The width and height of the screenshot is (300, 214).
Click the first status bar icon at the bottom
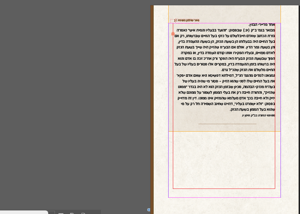(61, 213)
